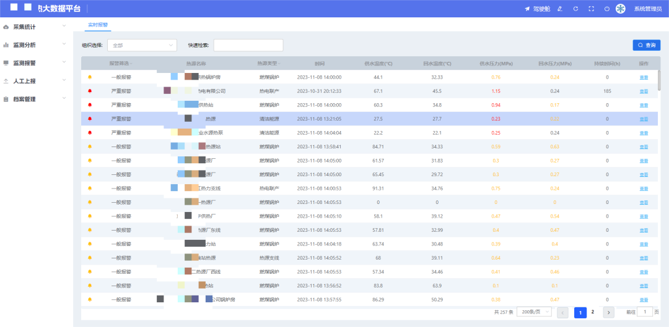
Task: Open the 组织选择 dropdown showing 全部
Action: [x=142, y=45]
